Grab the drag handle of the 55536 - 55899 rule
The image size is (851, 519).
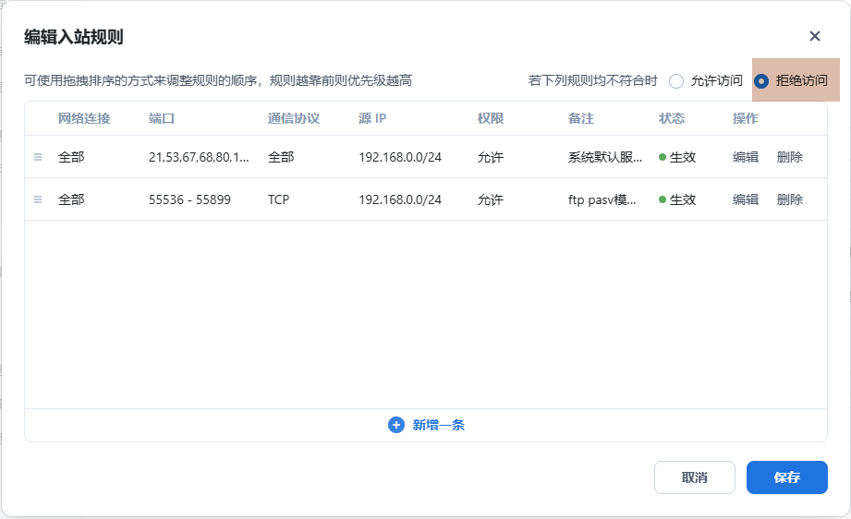(38, 199)
